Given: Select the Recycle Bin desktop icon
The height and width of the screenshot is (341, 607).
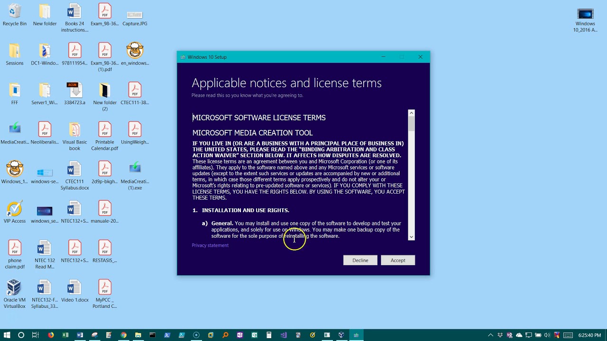Looking at the screenshot, I should pos(15,15).
